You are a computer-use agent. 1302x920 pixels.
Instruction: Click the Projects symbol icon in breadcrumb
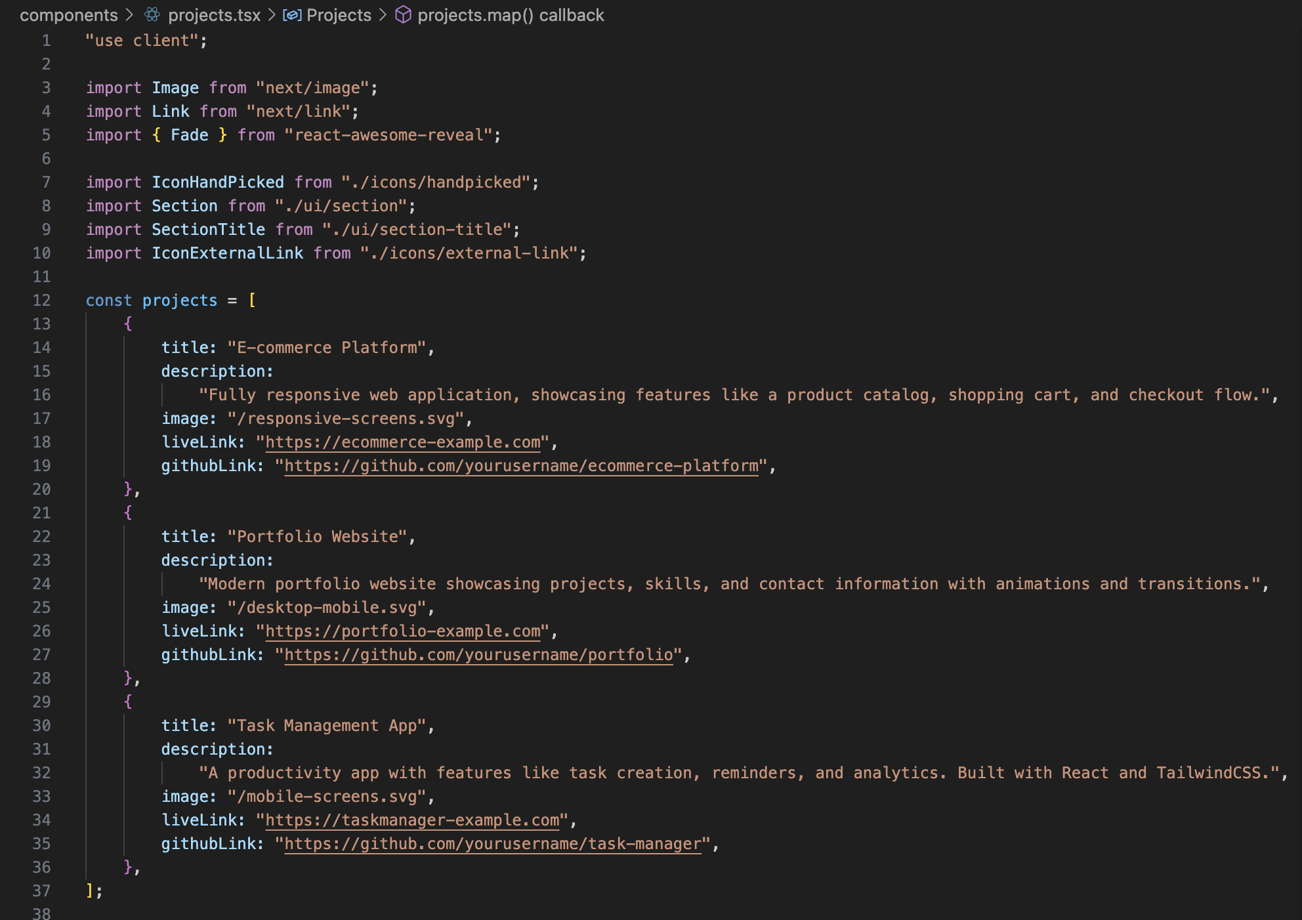pyautogui.click(x=292, y=14)
